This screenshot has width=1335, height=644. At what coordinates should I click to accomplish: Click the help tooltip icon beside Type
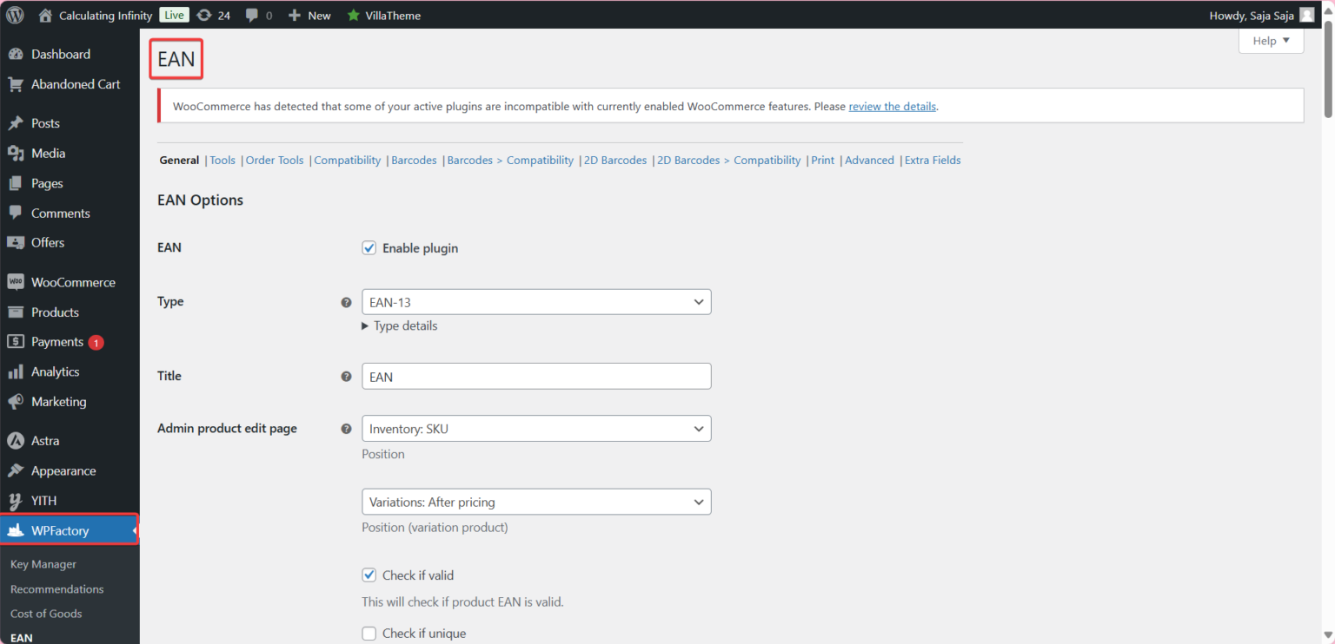[346, 302]
